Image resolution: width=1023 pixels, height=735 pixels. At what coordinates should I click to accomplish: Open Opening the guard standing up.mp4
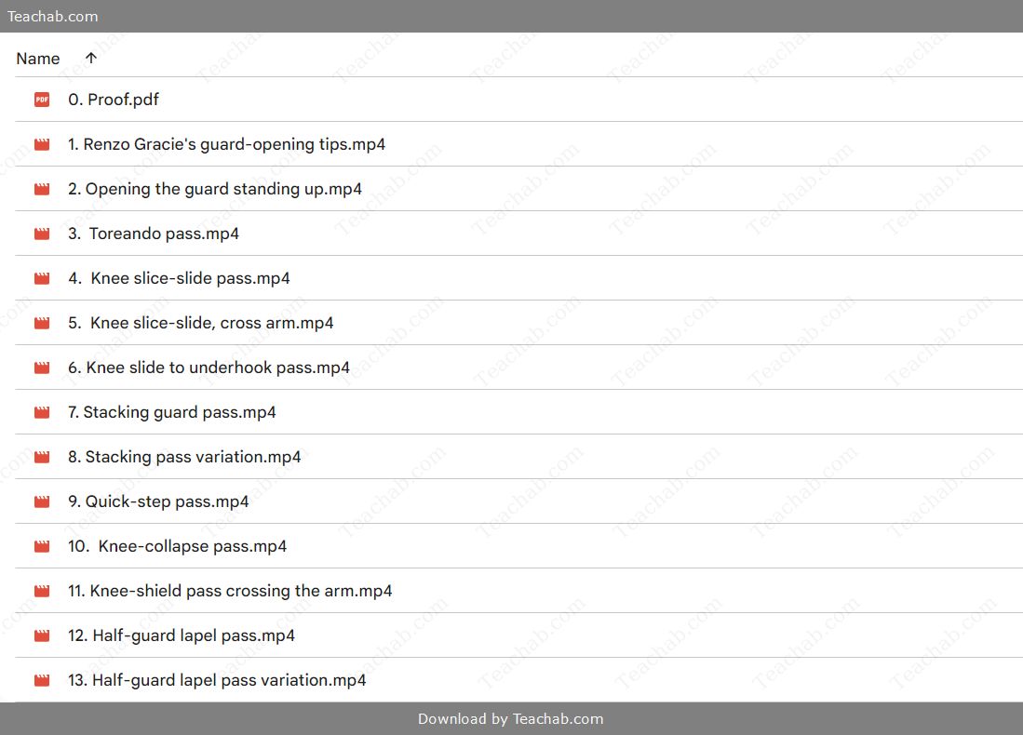[214, 189]
